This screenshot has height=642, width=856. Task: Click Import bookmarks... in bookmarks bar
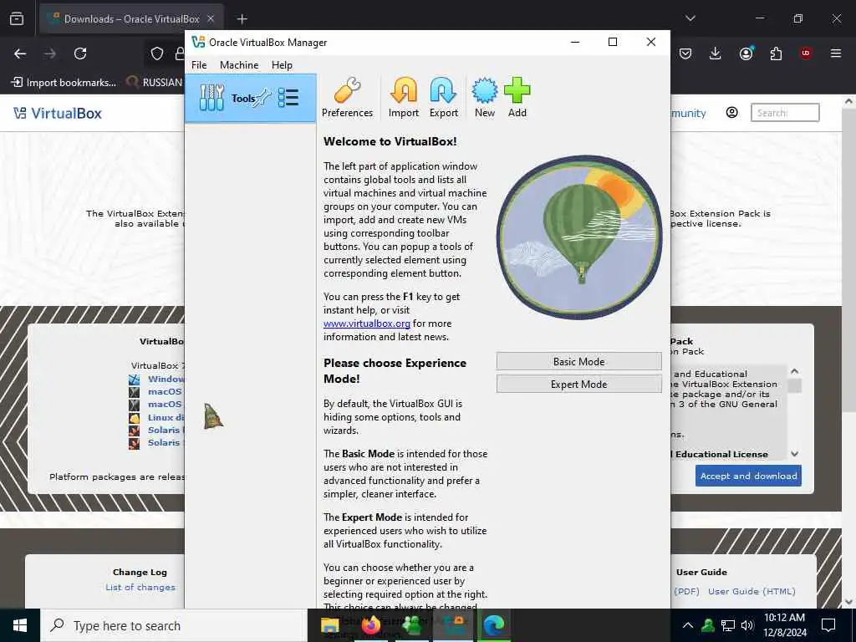(64, 83)
